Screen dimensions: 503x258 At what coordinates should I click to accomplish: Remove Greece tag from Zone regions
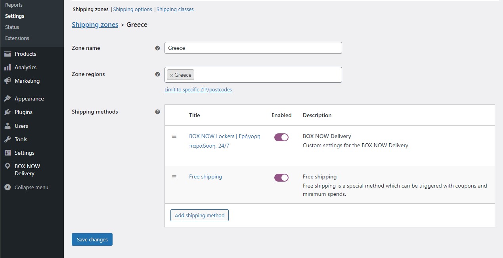pos(171,75)
